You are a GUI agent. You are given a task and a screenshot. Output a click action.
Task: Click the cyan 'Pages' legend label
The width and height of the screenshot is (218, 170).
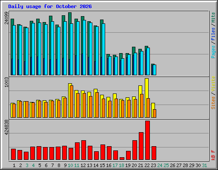pos(213,52)
